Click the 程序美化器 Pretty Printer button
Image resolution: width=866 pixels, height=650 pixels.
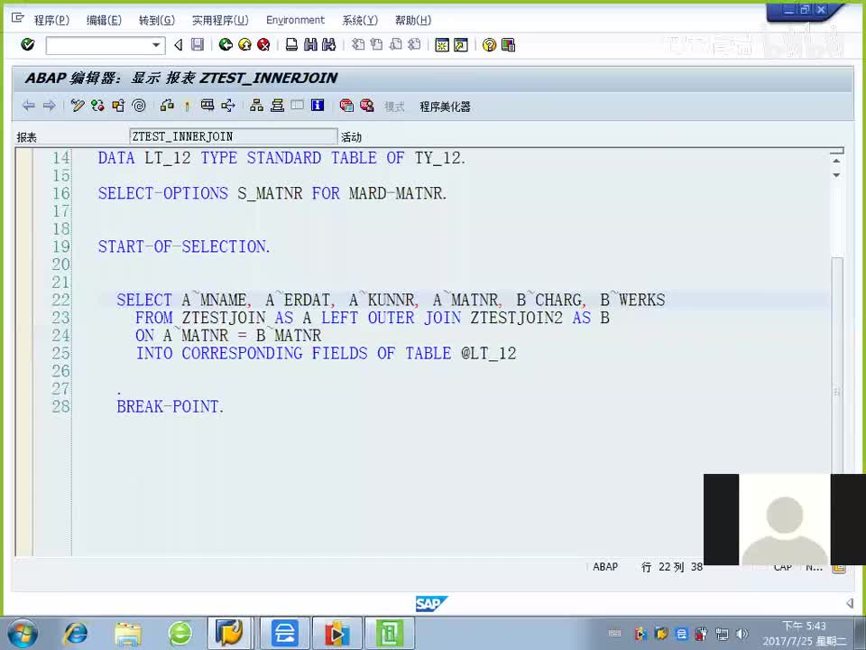(445, 107)
